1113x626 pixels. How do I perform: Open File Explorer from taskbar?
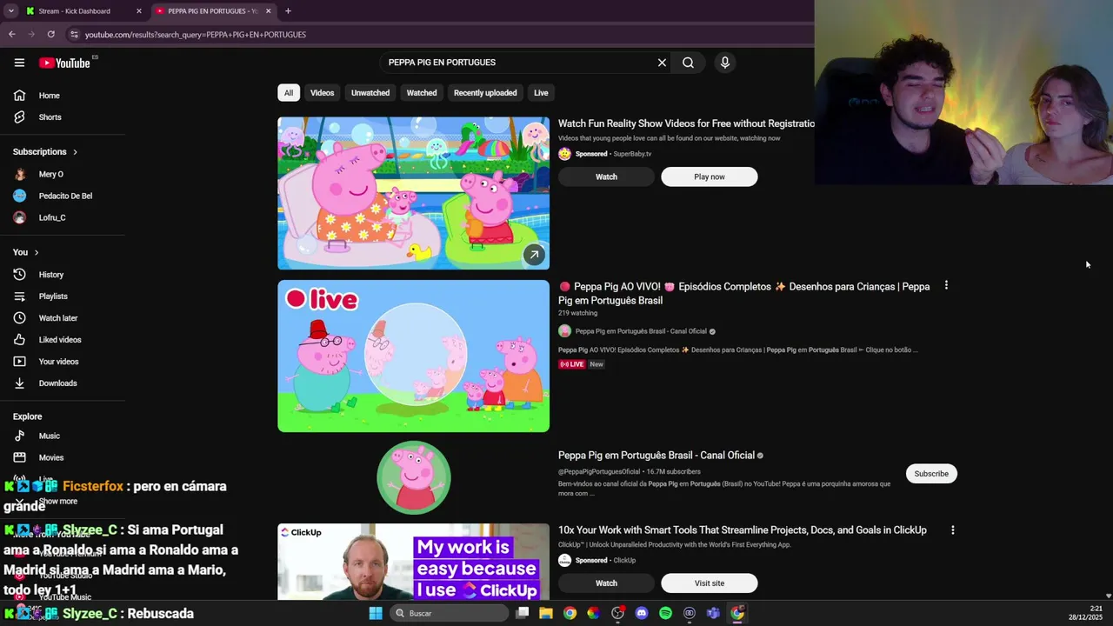(545, 613)
